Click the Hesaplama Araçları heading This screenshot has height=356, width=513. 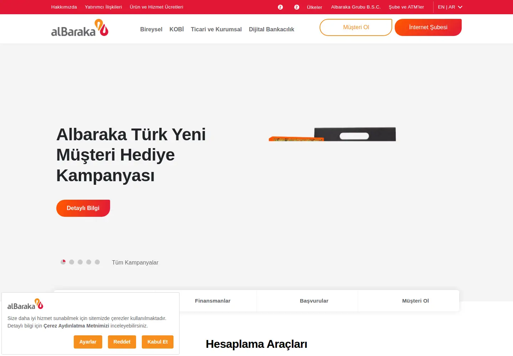pyautogui.click(x=256, y=344)
